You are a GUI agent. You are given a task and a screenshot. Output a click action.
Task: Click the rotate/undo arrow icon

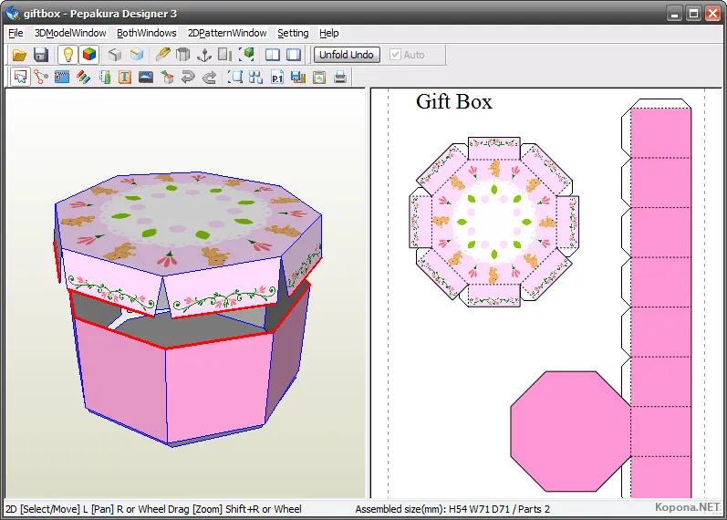[x=188, y=78]
